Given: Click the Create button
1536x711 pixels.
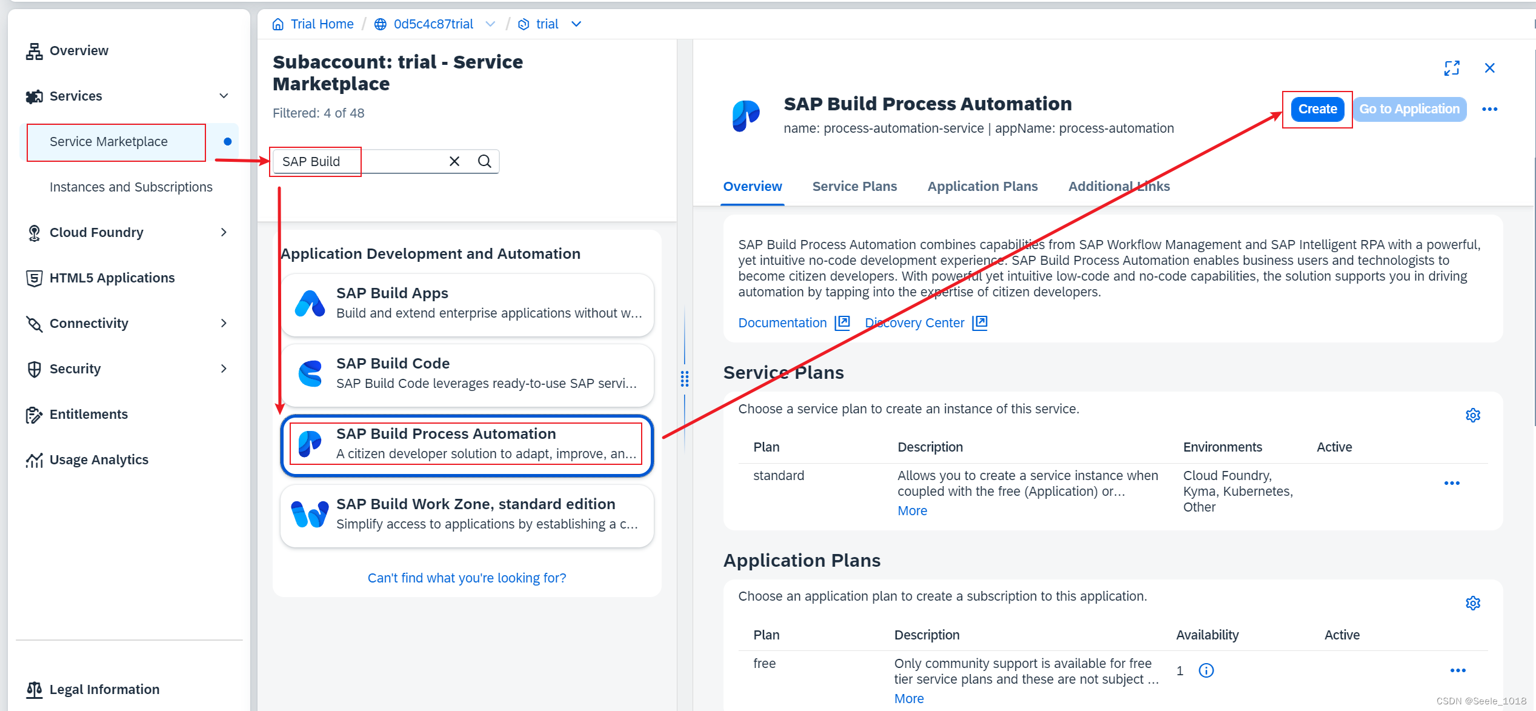Looking at the screenshot, I should tap(1317, 109).
